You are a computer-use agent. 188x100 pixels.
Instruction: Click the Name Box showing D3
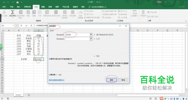click(7, 26)
